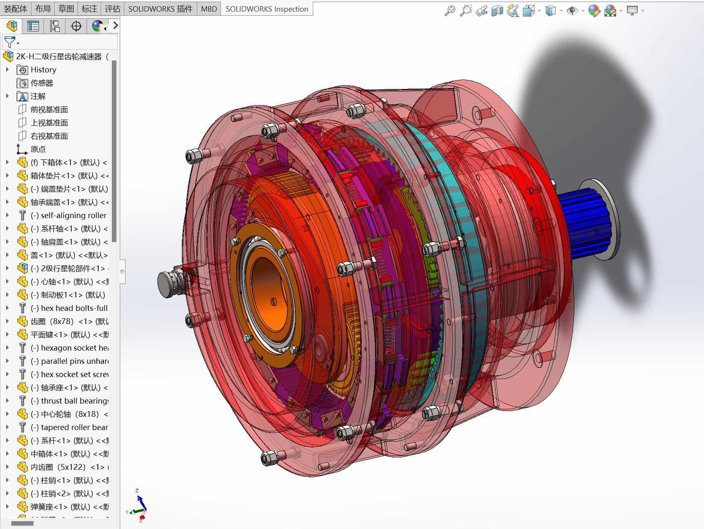Image resolution: width=704 pixels, height=529 pixels.
Task: Open the SOLIDWORKS Inspection tab
Action: (266, 9)
